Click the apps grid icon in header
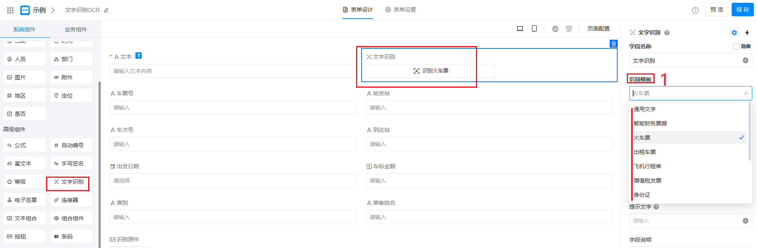The width and height of the screenshot is (757, 248). coord(10,10)
